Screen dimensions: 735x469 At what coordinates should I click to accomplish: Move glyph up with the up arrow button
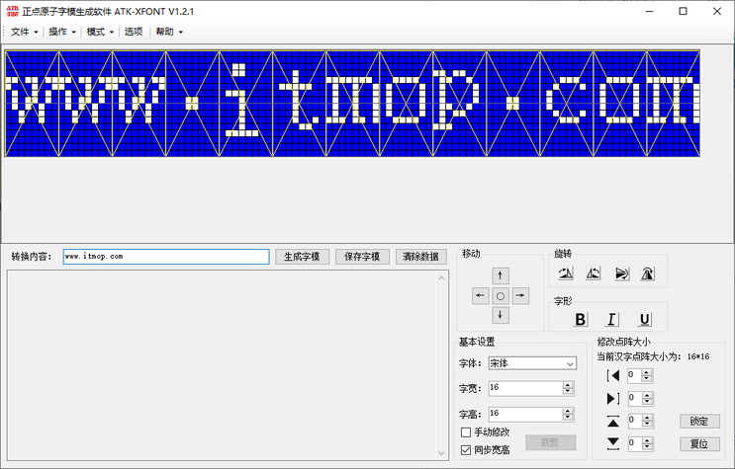pos(501,275)
